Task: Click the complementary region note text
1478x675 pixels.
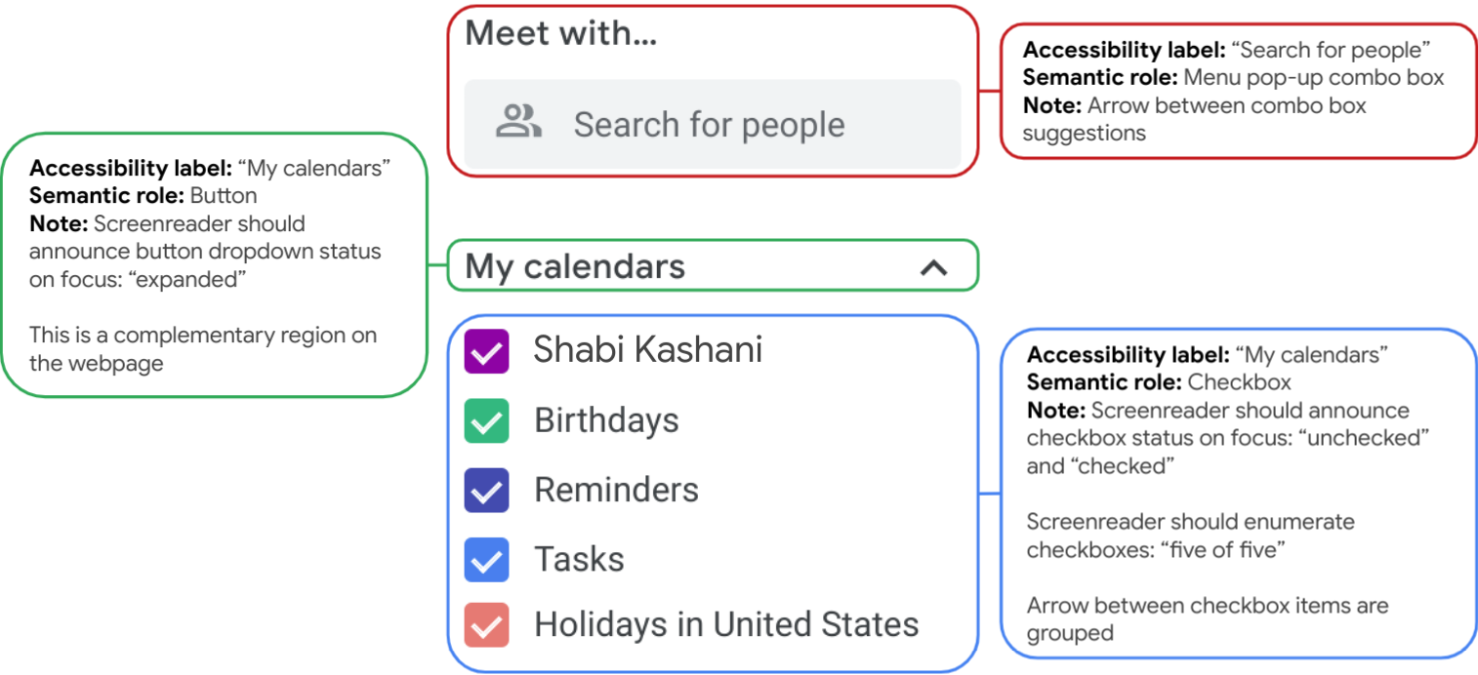Action: coord(202,349)
